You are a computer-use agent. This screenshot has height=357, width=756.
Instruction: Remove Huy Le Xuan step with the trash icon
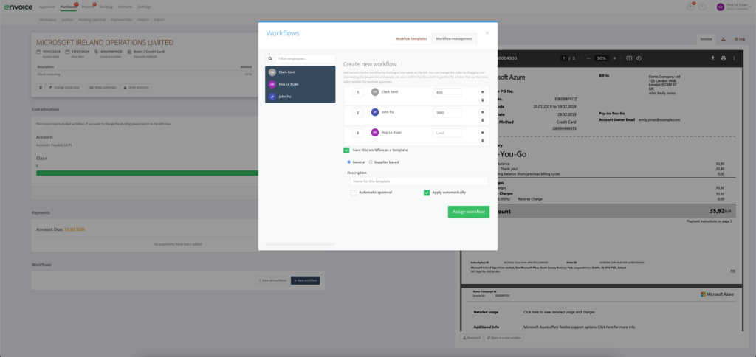coord(482,140)
